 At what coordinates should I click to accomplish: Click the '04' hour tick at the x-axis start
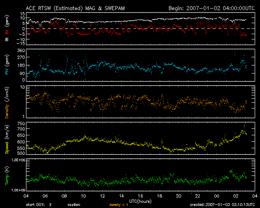tap(26, 196)
